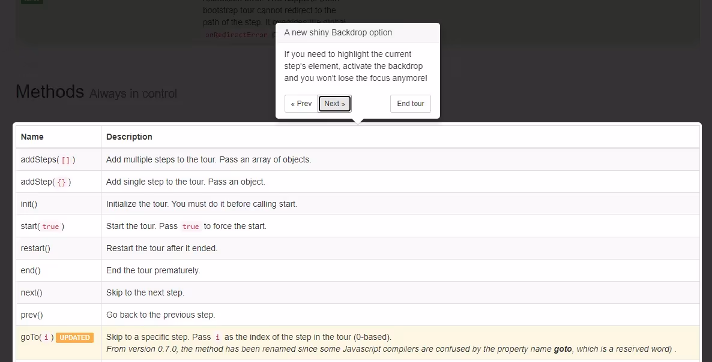This screenshot has width=712, height=362.
Task: Select the addSteps( [] ) method name cell
Action: click(59, 159)
